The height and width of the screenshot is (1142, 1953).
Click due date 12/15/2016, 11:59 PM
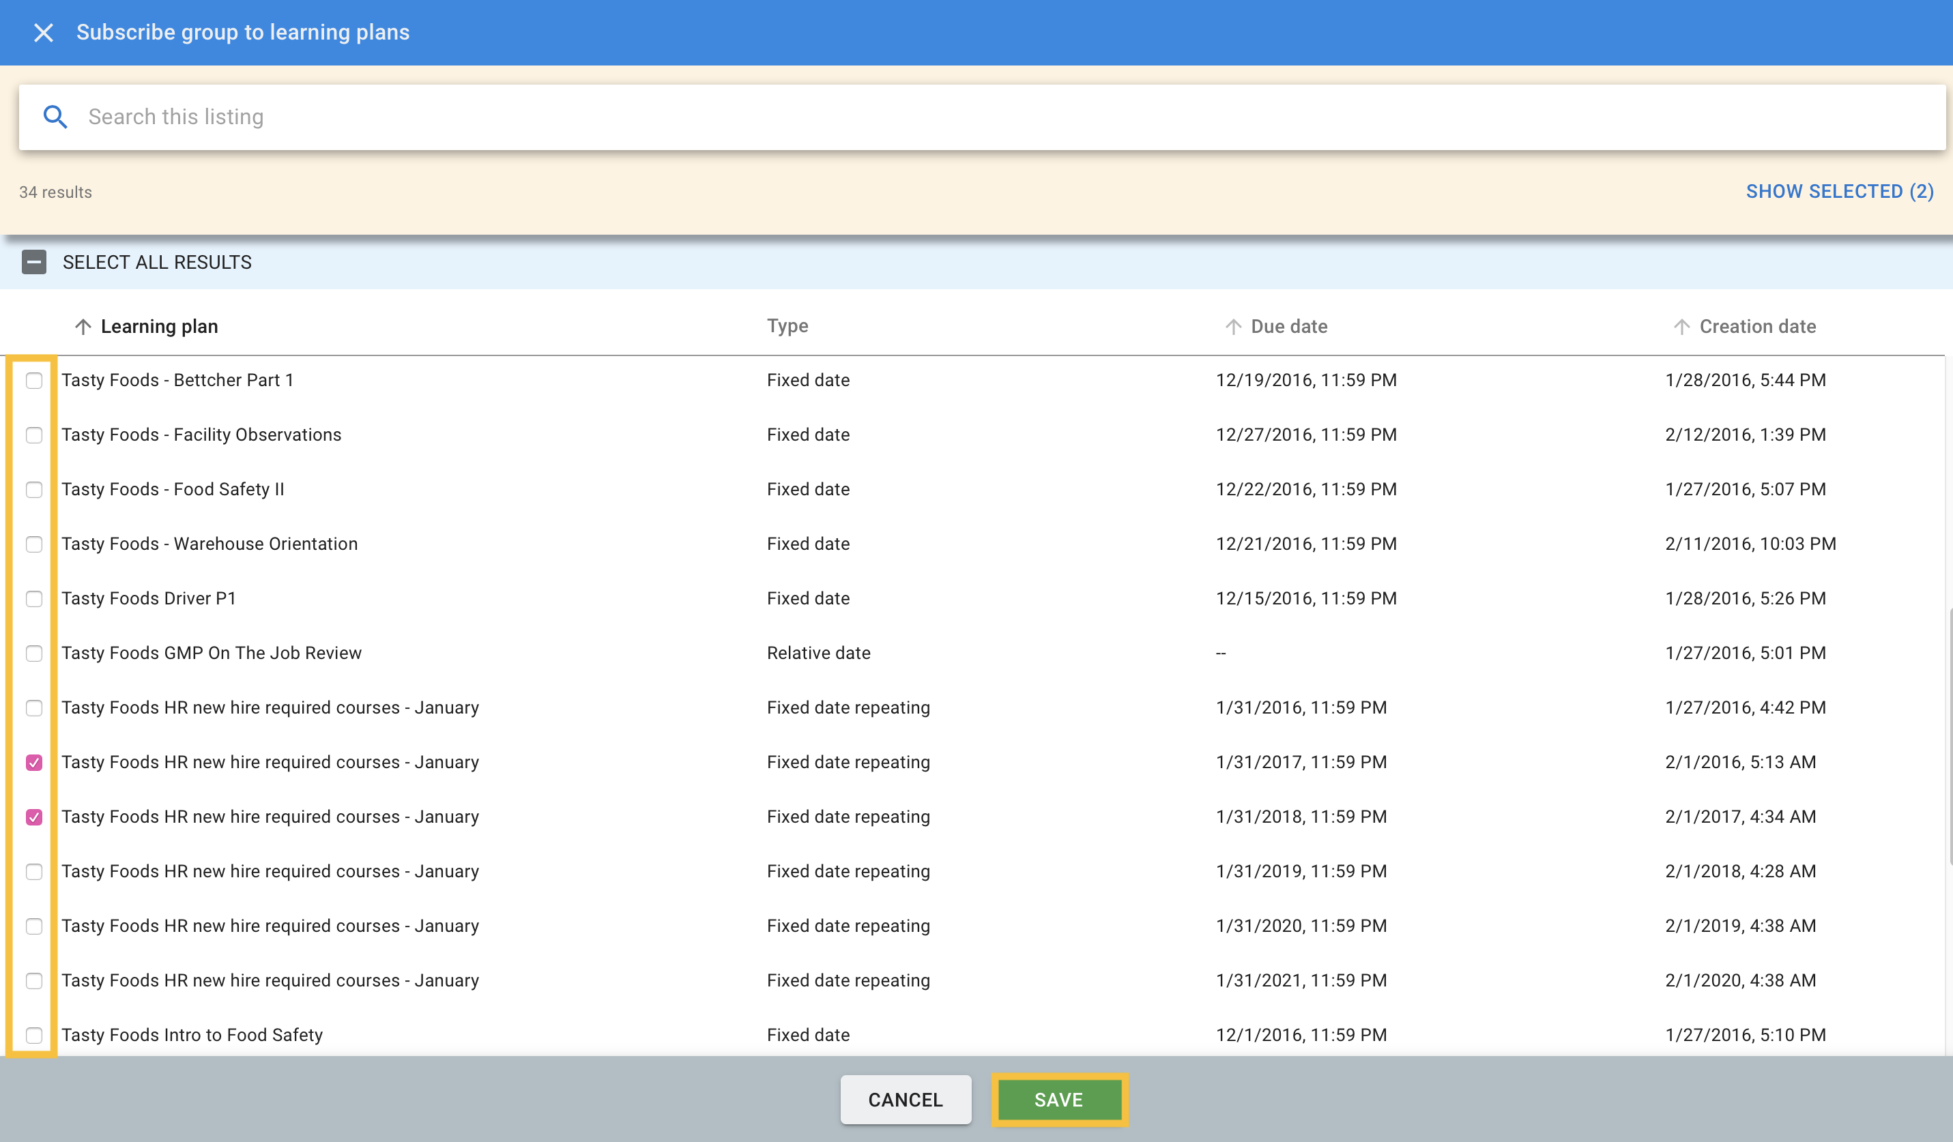coord(1306,599)
